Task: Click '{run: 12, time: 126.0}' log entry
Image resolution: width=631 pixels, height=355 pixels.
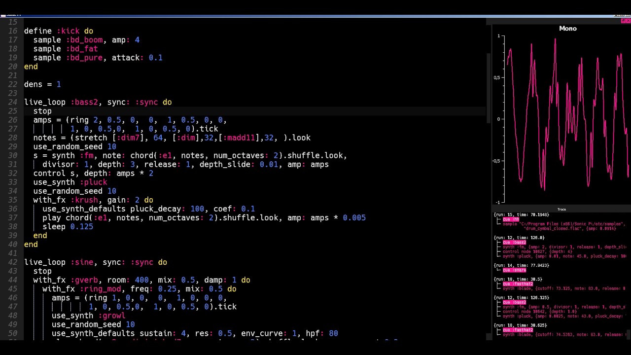Action: click(x=519, y=238)
